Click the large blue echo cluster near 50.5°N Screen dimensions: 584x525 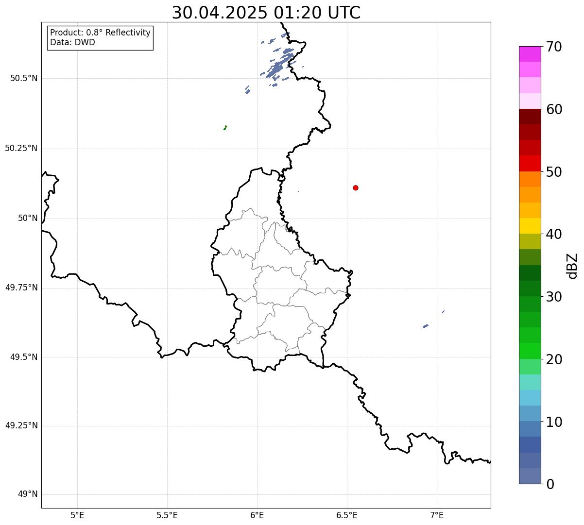click(x=280, y=64)
